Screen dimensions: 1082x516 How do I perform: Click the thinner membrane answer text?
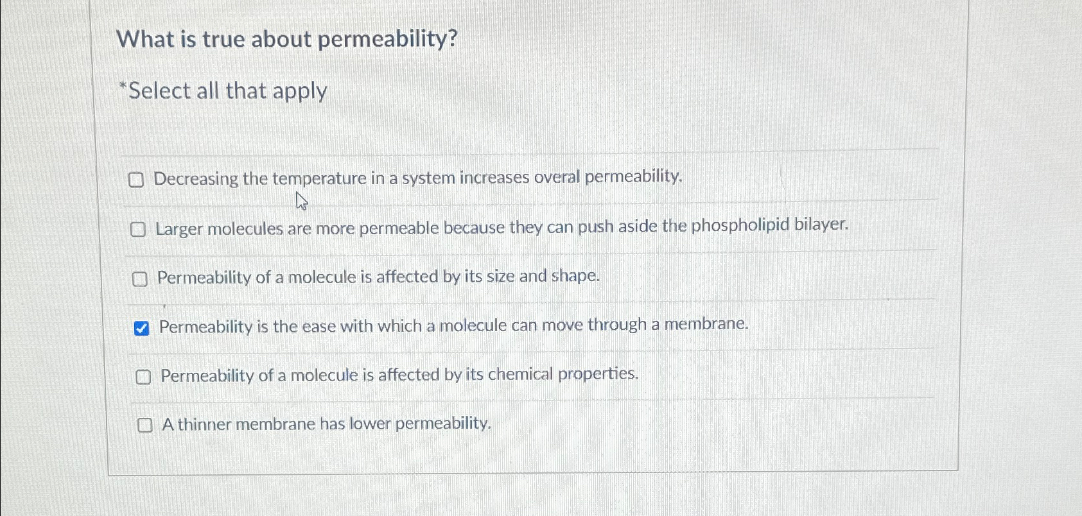[x=325, y=424]
